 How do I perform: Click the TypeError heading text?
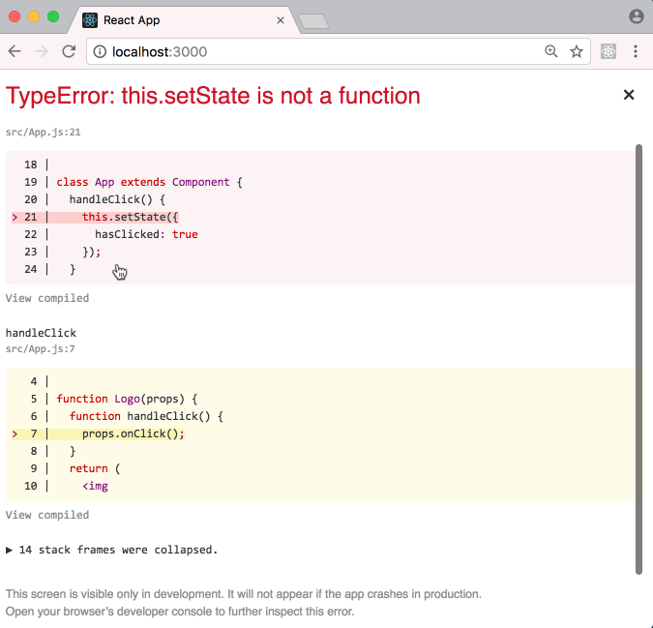click(x=213, y=96)
